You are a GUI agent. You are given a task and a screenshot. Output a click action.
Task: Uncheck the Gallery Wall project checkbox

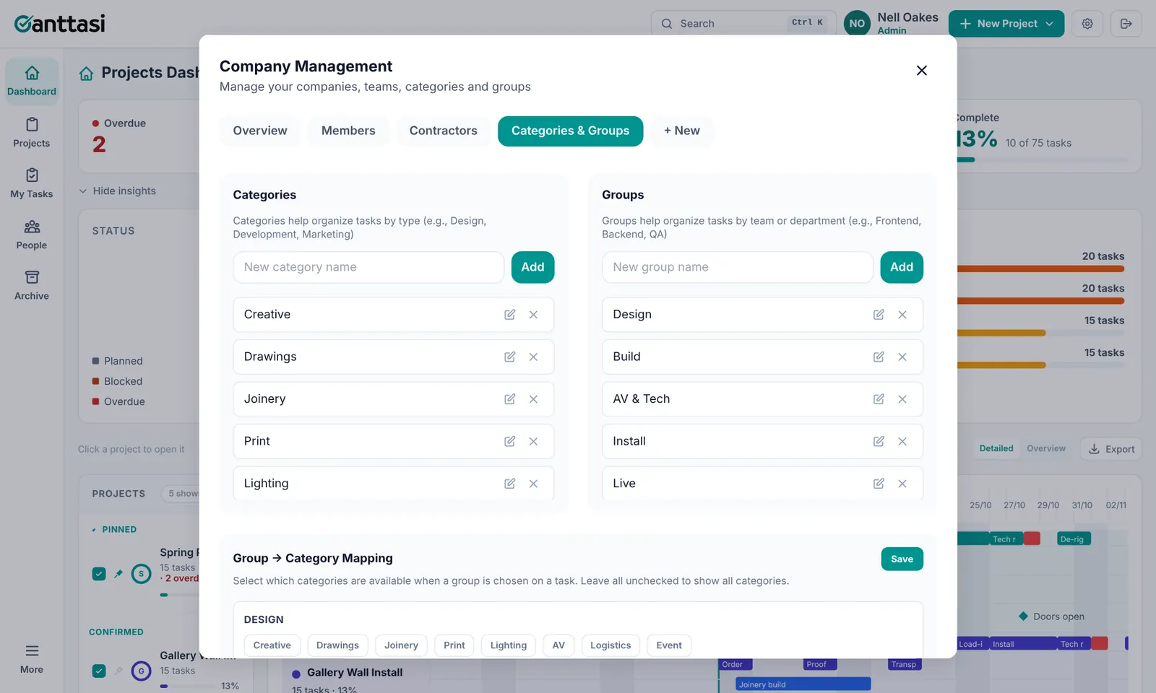click(99, 671)
